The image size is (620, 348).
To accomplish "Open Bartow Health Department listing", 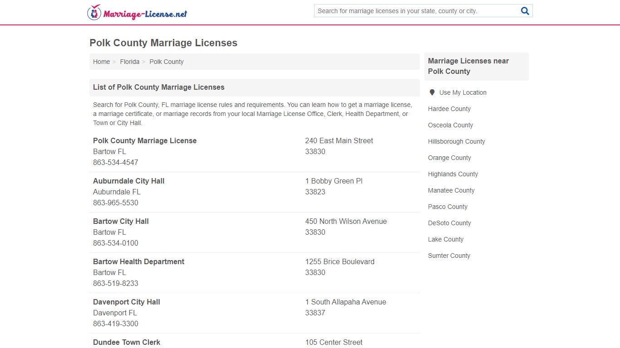I will 138,261.
